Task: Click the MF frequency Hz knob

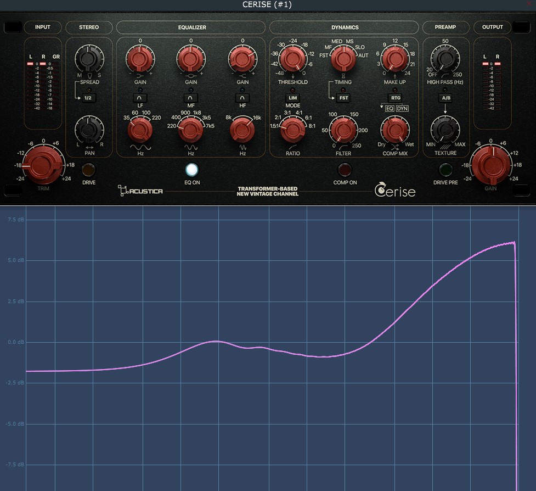Action: coord(191,130)
